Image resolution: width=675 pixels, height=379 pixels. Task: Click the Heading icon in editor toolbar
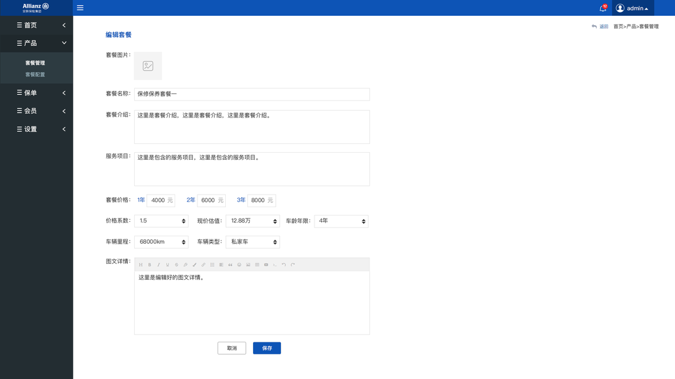click(141, 265)
